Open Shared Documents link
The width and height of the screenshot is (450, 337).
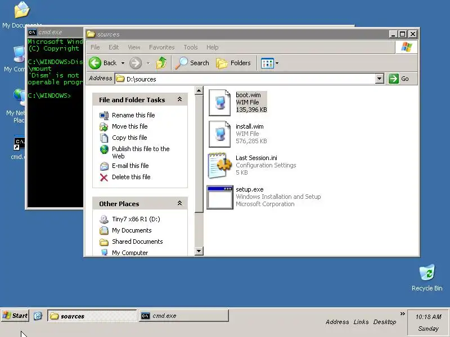(137, 242)
